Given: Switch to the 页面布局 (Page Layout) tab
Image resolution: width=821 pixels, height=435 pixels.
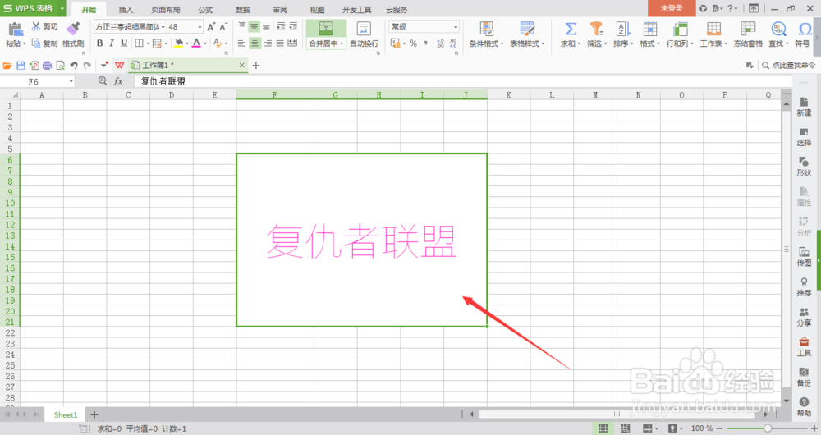Looking at the screenshot, I should coord(166,9).
